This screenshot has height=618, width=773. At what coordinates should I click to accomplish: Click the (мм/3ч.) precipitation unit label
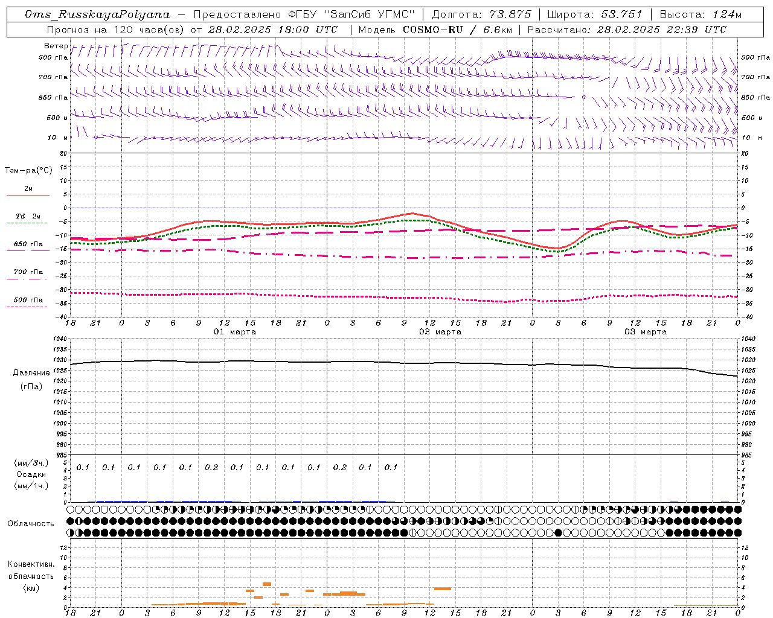pos(31,463)
